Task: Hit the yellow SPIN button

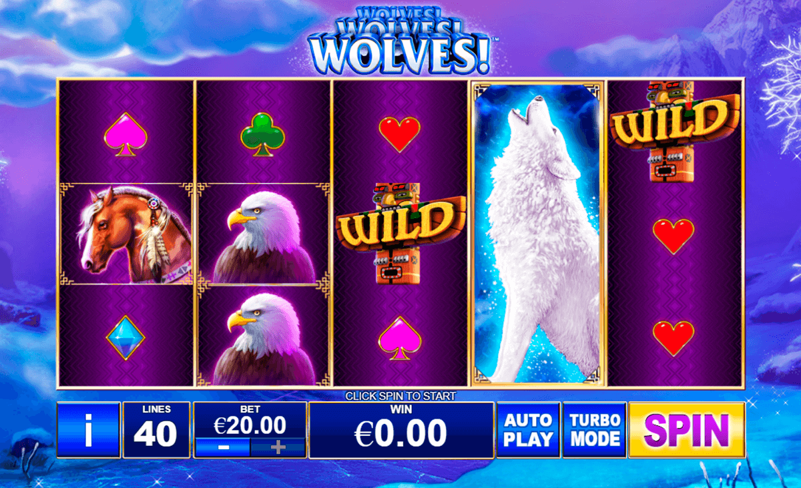Action: [688, 430]
